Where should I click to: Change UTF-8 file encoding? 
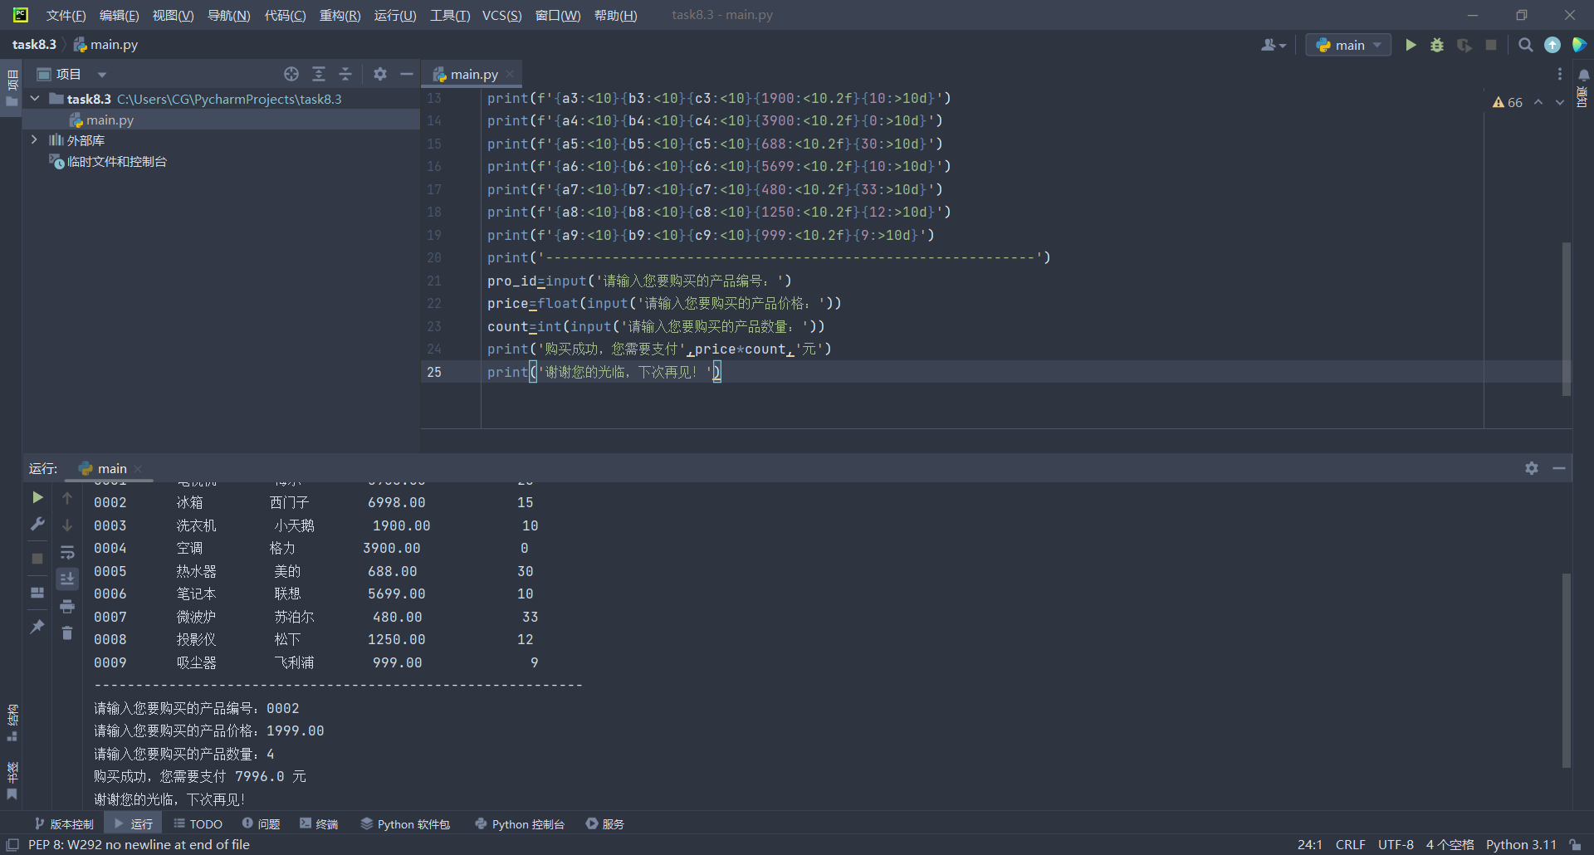pos(1396,844)
